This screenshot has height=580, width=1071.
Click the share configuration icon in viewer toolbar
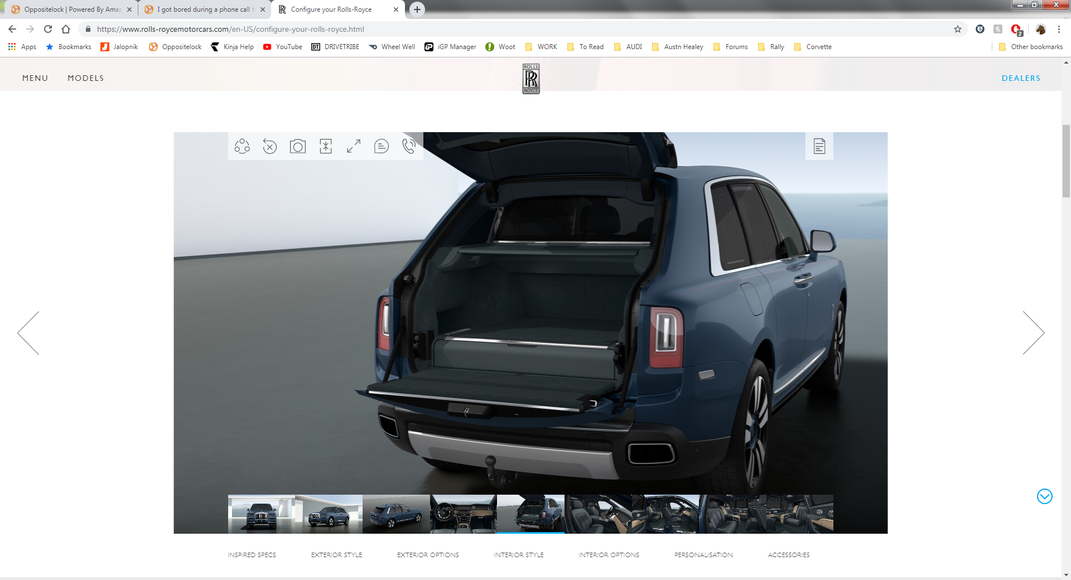242,146
